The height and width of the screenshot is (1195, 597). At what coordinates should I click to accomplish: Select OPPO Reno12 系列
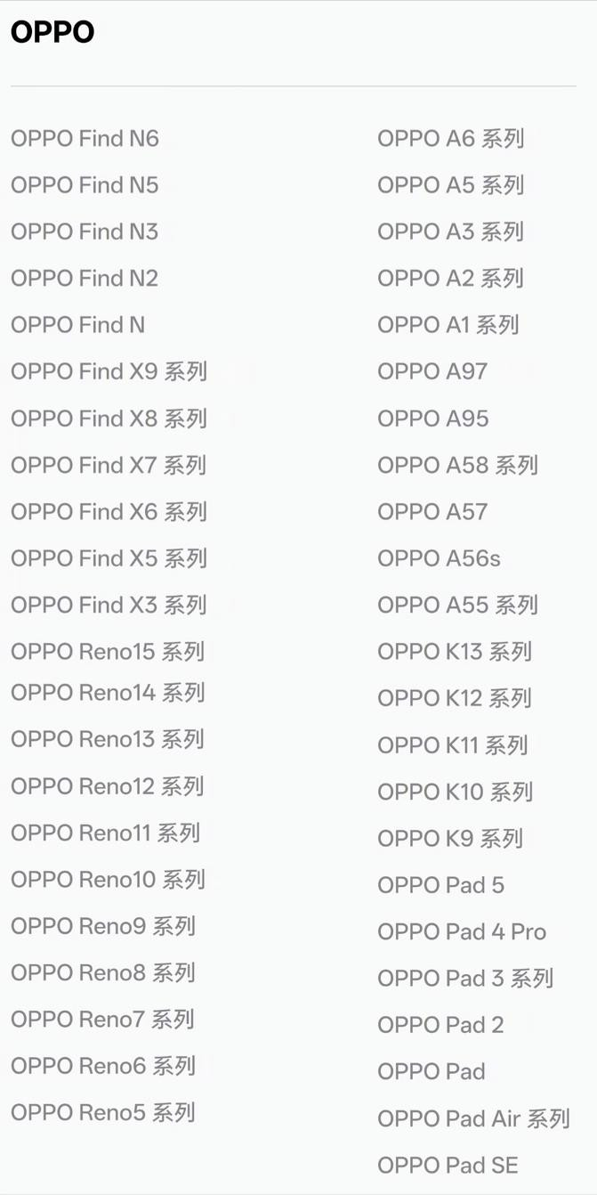tap(108, 786)
